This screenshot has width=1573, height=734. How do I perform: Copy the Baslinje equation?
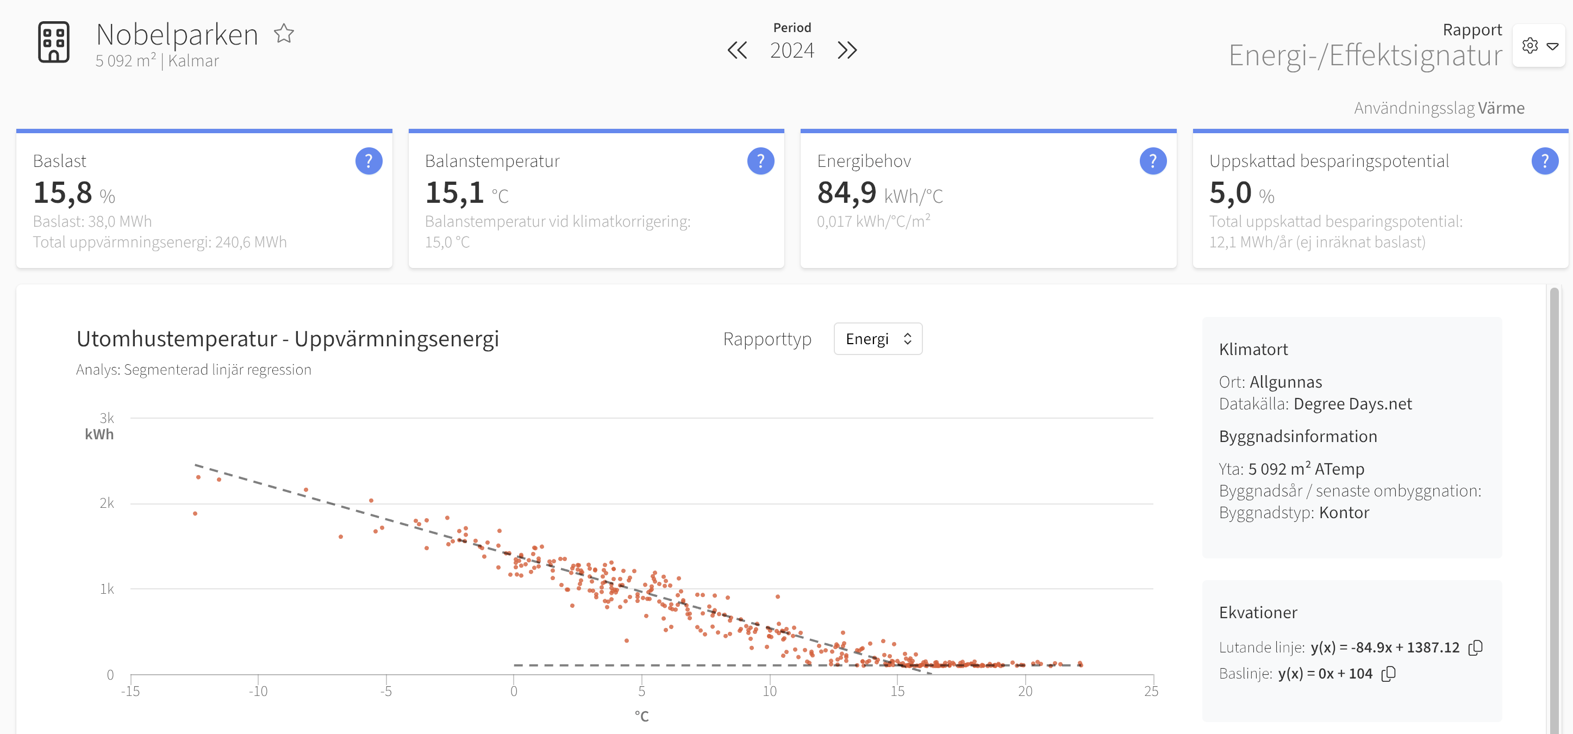pos(1389,674)
